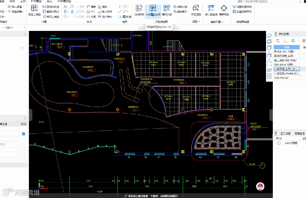Enable the CAD原始图层 checkbox
This screenshot has width=306, height=198.
[x=279, y=143]
